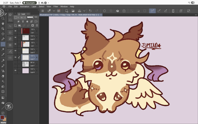The height and width of the screenshot is (124, 198).
Task: Hide Layer 7 using its eye icon
Action: [x=15, y=57]
